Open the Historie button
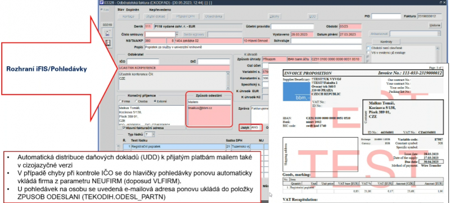The width and height of the screenshot is (450, 203). click(x=435, y=25)
